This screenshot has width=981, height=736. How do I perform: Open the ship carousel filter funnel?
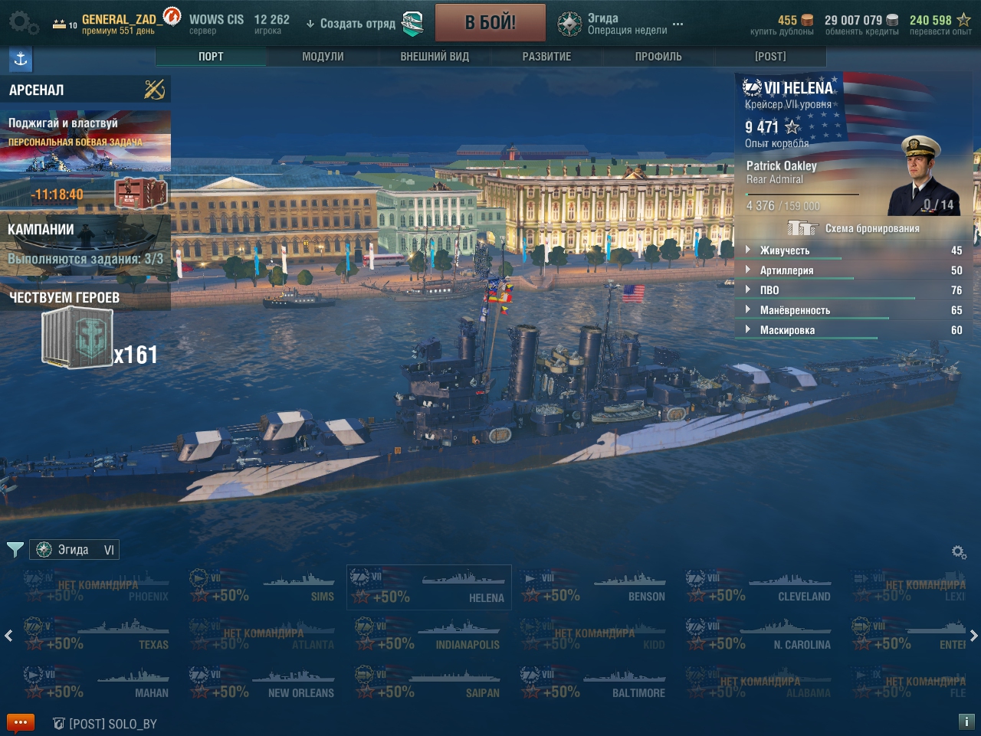pyautogui.click(x=15, y=550)
